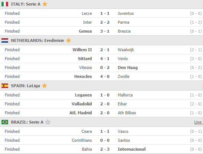The height and width of the screenshot is (154, 203).
Task: Open SPAIN: LaLiga league header
Action: [x=25, y=86]
